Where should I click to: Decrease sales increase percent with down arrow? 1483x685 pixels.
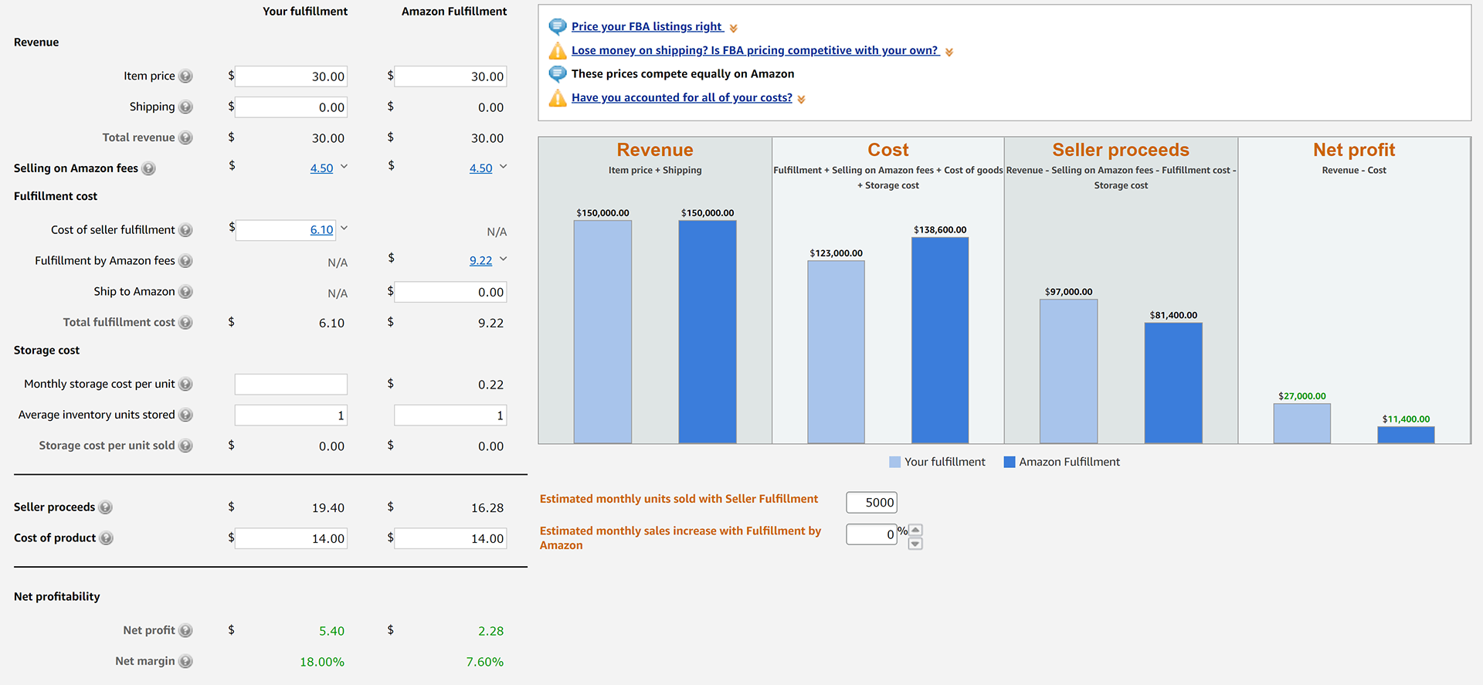click(x=915, y=544)
